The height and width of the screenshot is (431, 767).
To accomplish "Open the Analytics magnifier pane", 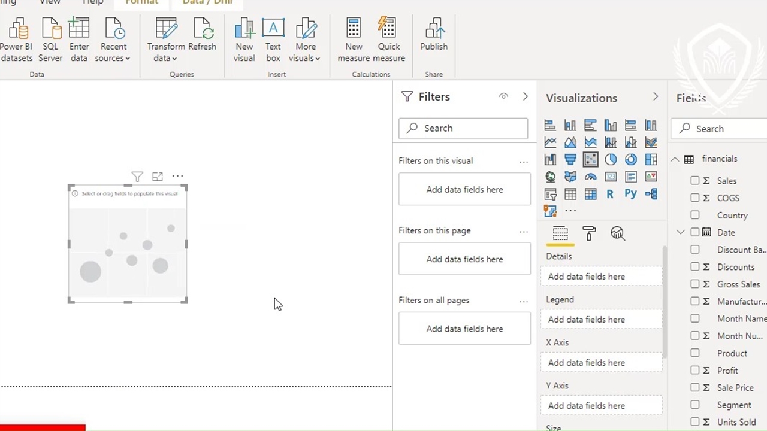I will point(617,233).
